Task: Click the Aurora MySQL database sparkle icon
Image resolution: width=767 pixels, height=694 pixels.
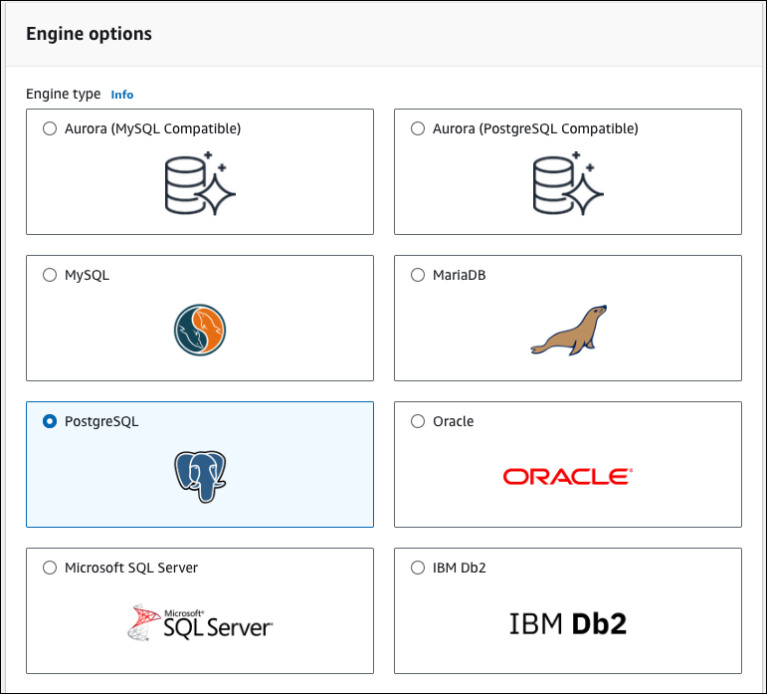Action: click(x=199, y=183)
